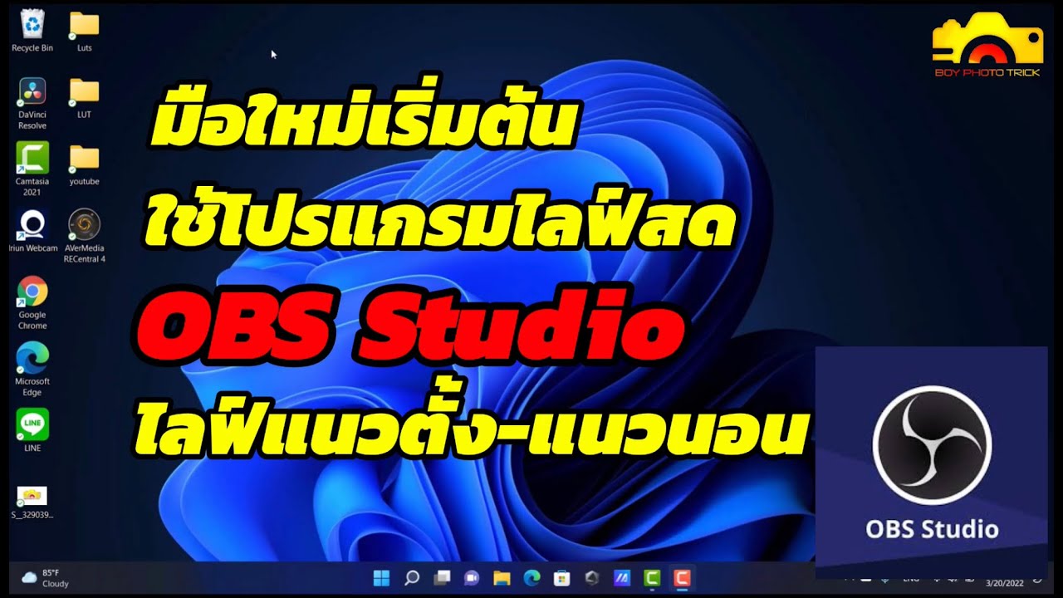Launch Google Chrome from desktop
The image size is (1063, 598).
(32, 302)
